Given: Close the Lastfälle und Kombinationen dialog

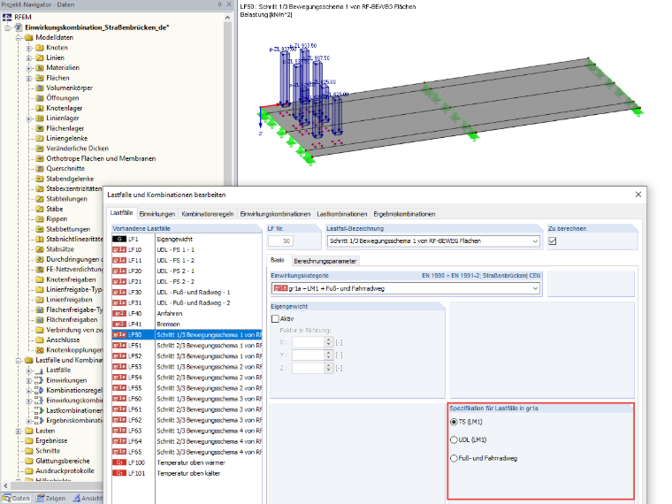Looking at the screenshot, I should (638, 195).
